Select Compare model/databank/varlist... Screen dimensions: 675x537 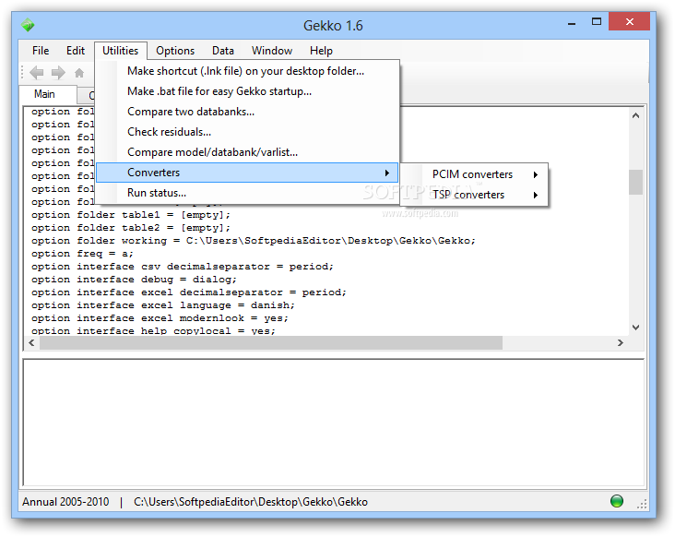click(247, 152)
